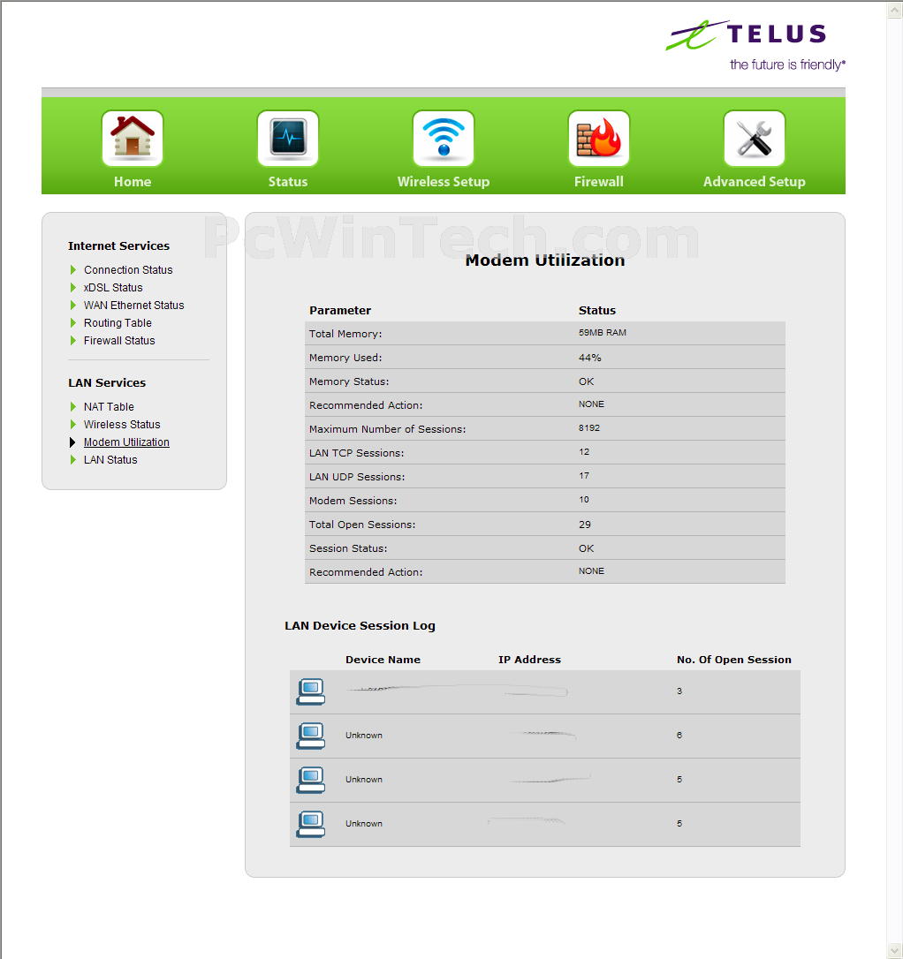The image size is (903, 959).
Task: Open the Advanced Setup tools icon
Action: pyautogui.click(x=755, y=139)
